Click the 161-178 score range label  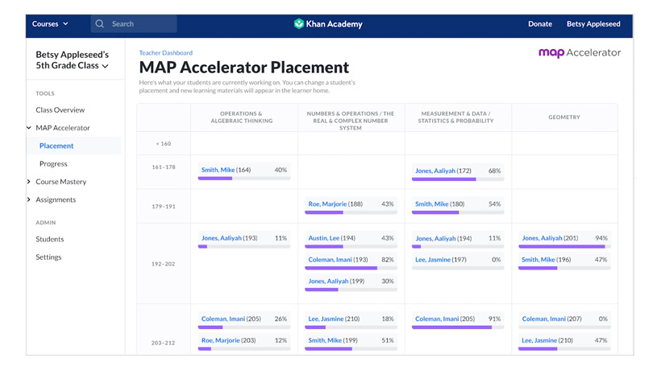click(164, 167)
